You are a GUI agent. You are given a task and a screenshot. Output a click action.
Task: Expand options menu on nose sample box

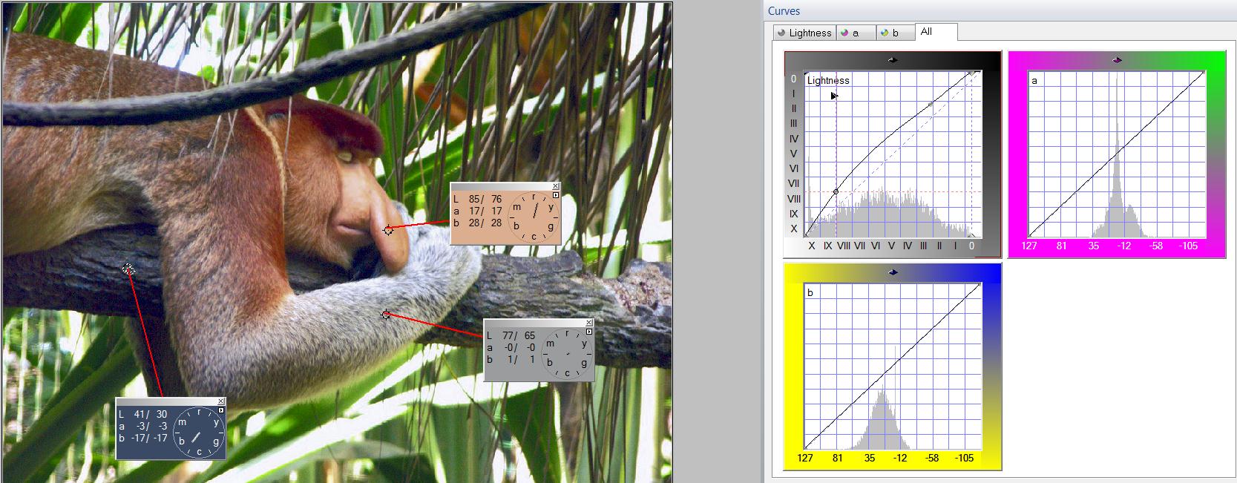(556, 195)
